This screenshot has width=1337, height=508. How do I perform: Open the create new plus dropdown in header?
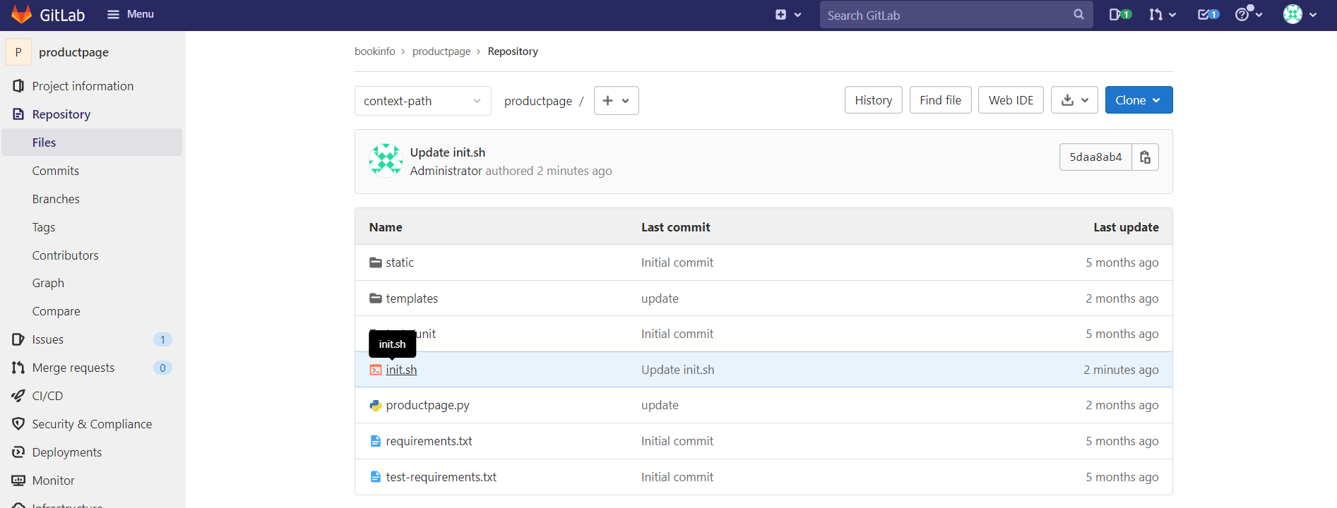click(x=788, y=15)
